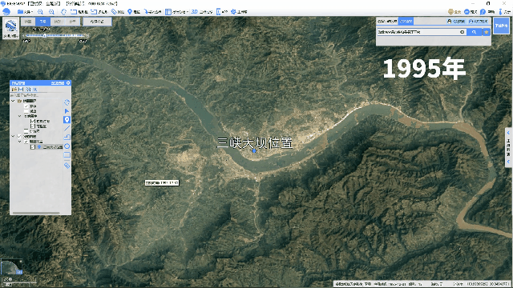This screenshot has height=288, width=513.
Task: Toggle the first checked map layer checkbox
Action: 26,106
